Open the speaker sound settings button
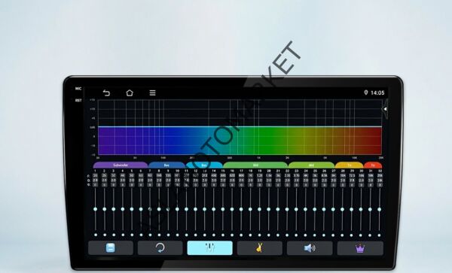The image size is (452, 273). pos(310,247)
